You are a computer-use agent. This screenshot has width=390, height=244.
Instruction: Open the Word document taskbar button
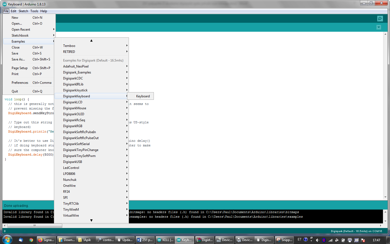(x=145, y=240)
